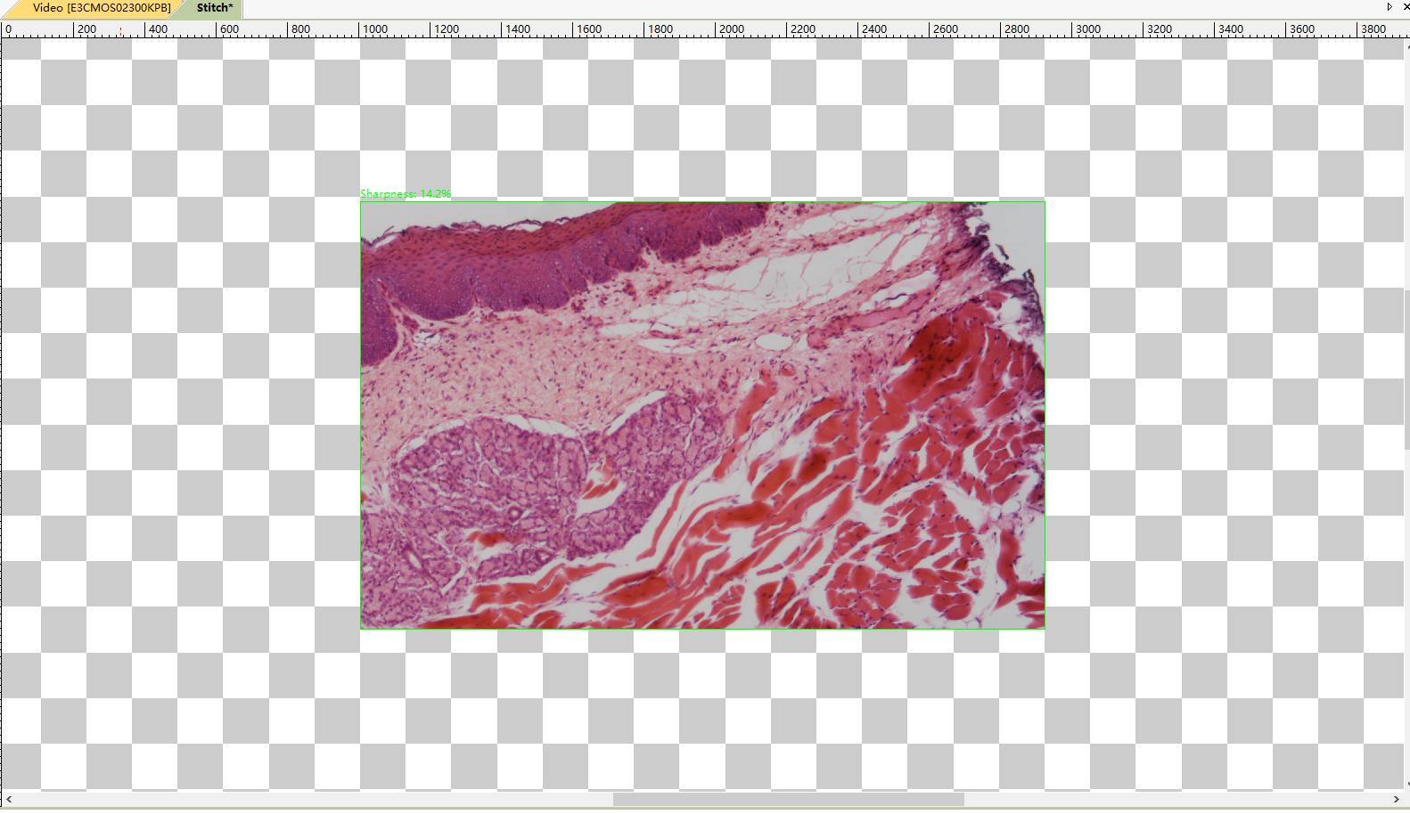Click the 3000 mark on the top ruler
Image resolution: width=1410 pixels, height=814 pixels.
(x=1087, y=29)
